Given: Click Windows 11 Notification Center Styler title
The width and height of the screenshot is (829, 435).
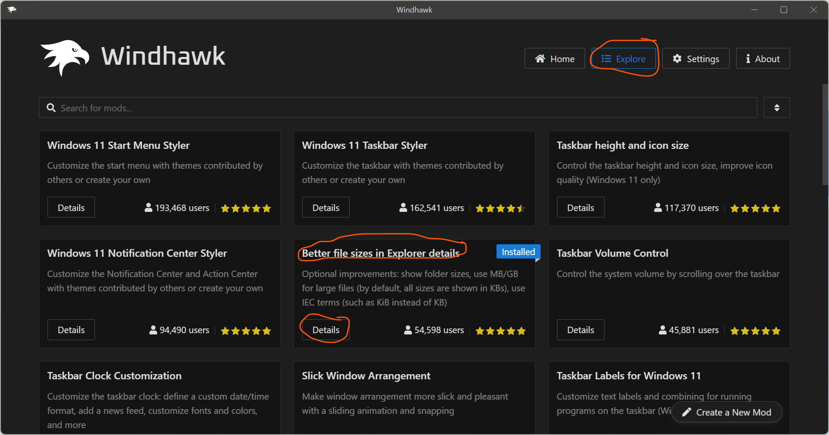Looking at the screenshot, I should tap(137, 253).
